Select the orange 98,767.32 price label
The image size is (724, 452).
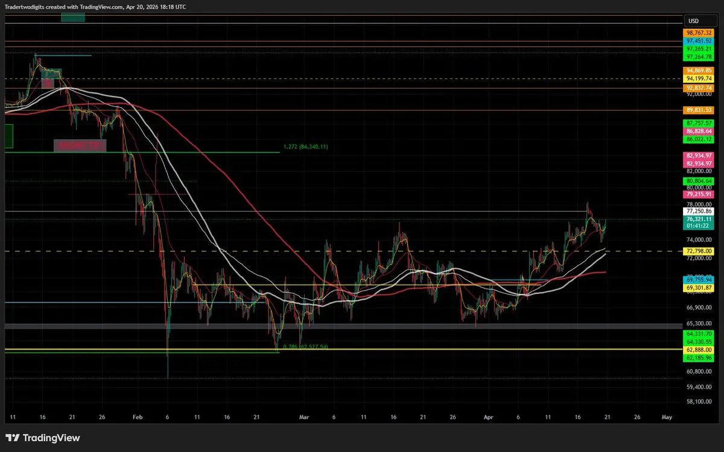699,33
